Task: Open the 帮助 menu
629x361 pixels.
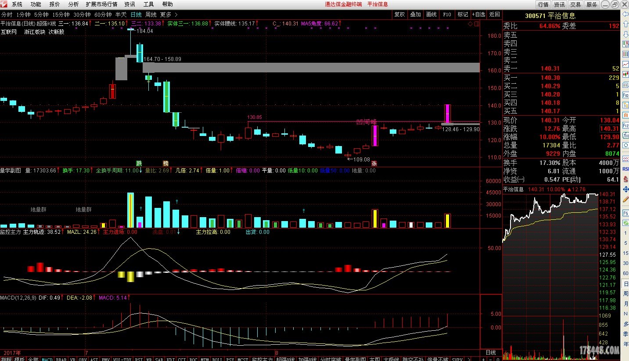Action: [x=167, y=4]
